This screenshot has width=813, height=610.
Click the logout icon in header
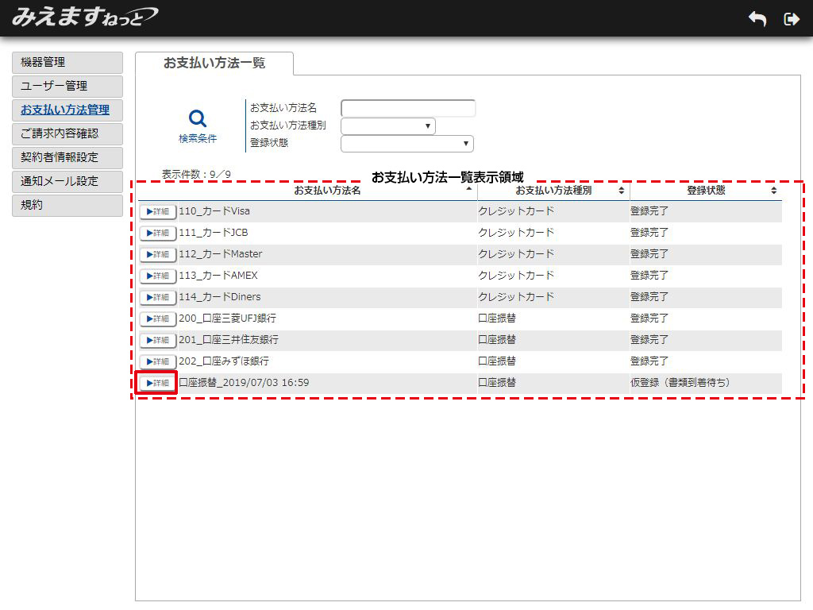tap(791, 19)
